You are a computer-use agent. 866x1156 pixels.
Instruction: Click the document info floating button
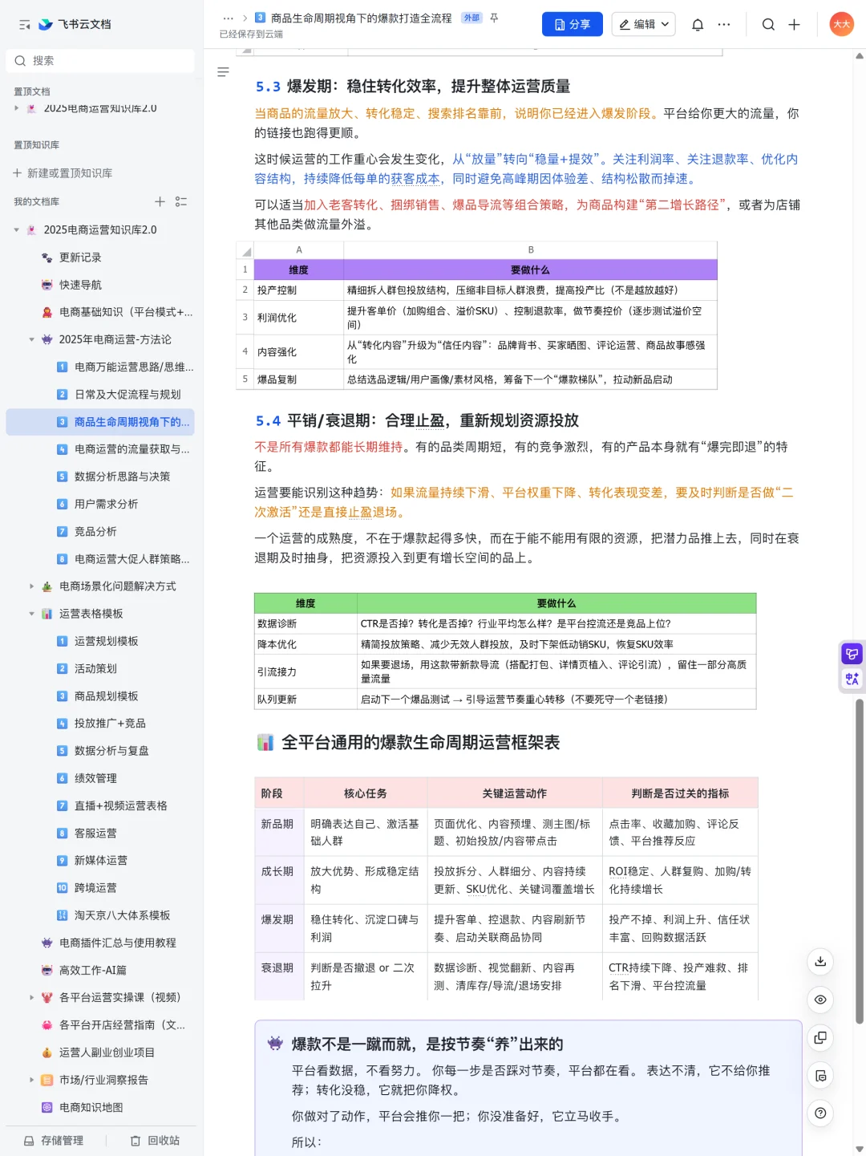[820, 1076]
